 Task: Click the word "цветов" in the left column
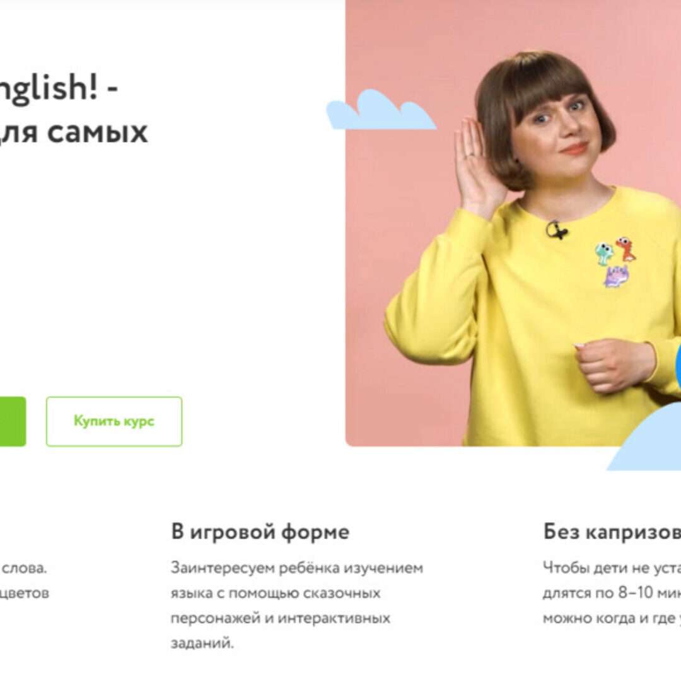[25, 593]
